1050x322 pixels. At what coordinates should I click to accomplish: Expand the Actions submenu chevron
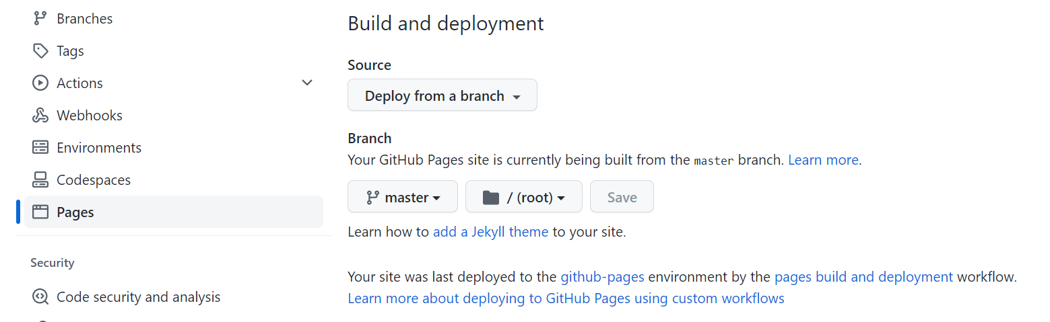click(307, 83)
